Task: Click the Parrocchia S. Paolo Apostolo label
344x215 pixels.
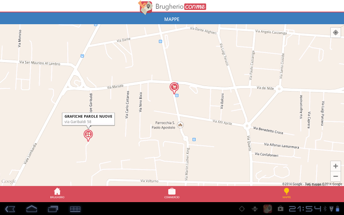Action: (163, 125)
